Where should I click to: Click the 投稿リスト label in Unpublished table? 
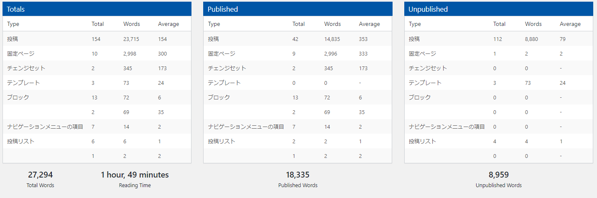click(423, 141)
